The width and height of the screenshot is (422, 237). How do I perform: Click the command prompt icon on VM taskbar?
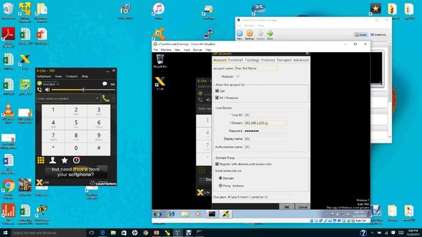point(212,214)
